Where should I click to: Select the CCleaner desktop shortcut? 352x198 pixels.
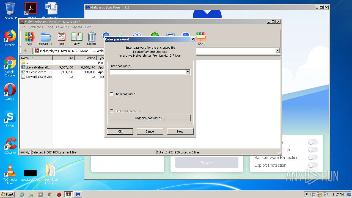(x=10, y=146)
